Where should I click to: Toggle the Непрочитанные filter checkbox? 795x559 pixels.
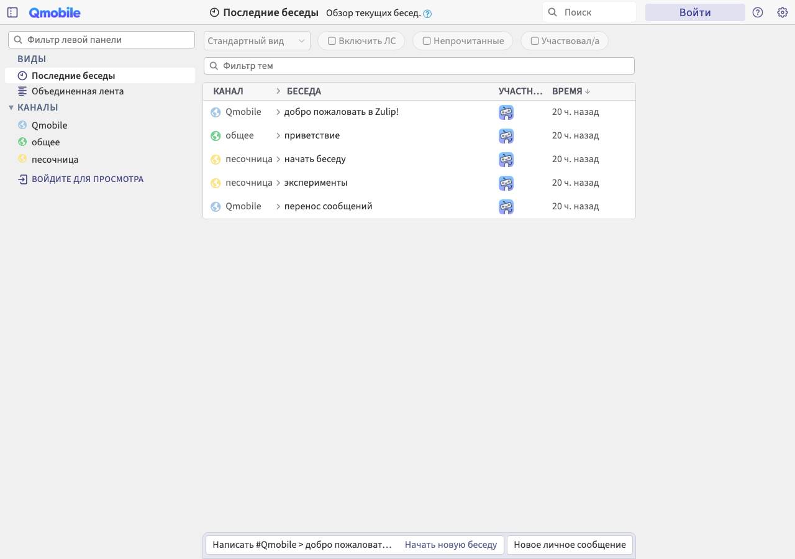click(x=427, y=41)
